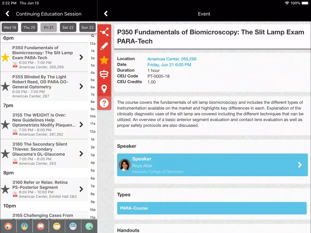Image resolution: width=311 pixels, height=233 pixels.
Task: Jump to 12p in time index
Action: click(x=93, y=131)
